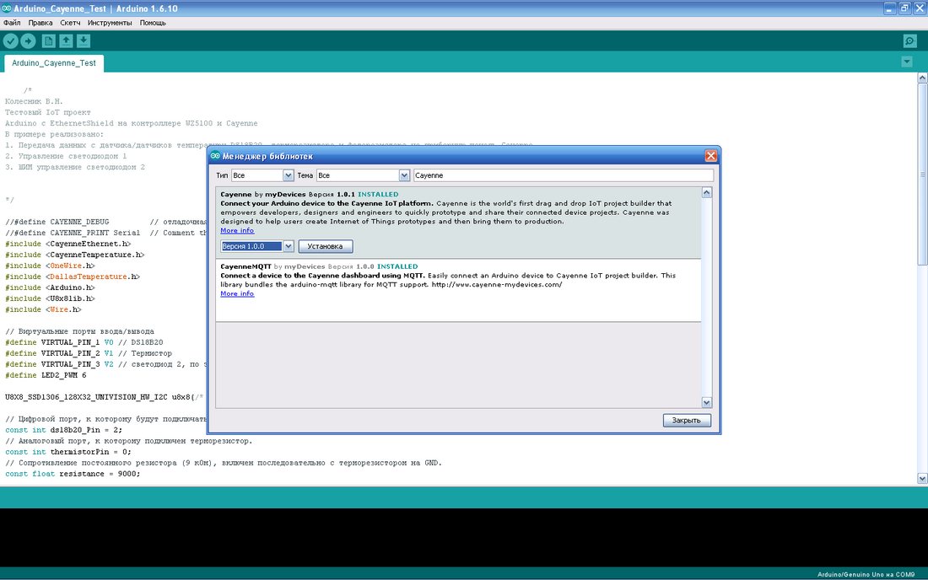Click the editor scrollbar up arrow

click(x=922, y=78)
